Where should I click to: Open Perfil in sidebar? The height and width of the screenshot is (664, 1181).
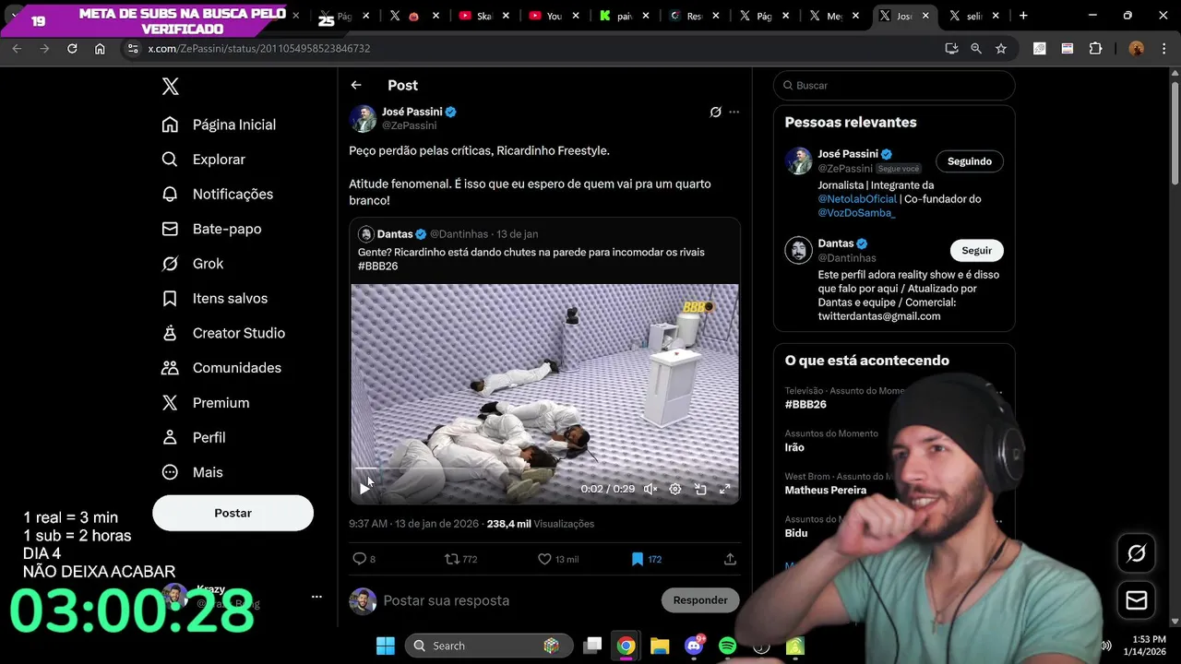(193, 437)
